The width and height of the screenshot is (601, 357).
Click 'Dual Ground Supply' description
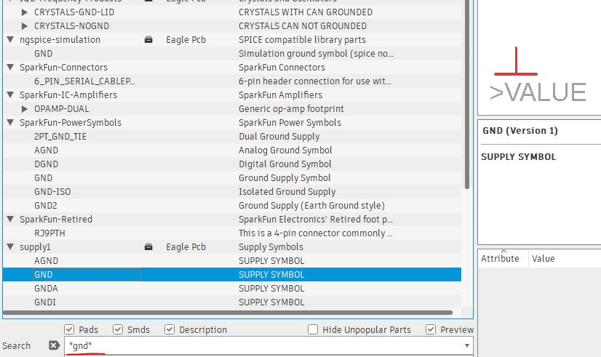tap(279, 137)
